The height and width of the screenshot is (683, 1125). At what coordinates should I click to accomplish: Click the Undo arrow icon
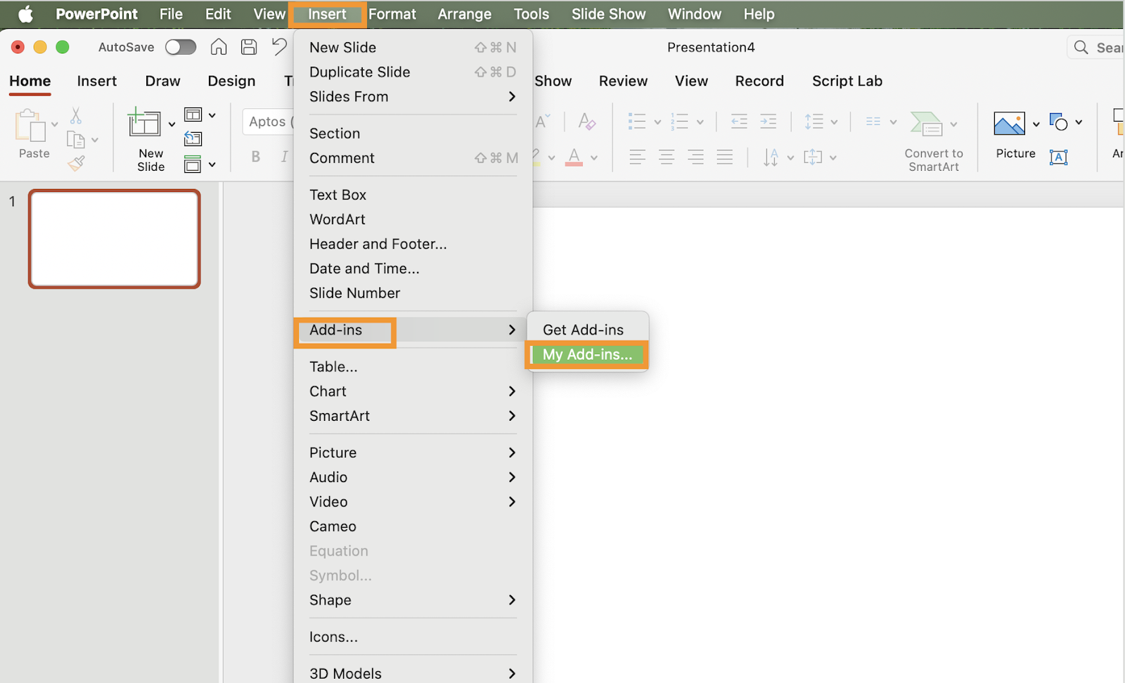279,47
